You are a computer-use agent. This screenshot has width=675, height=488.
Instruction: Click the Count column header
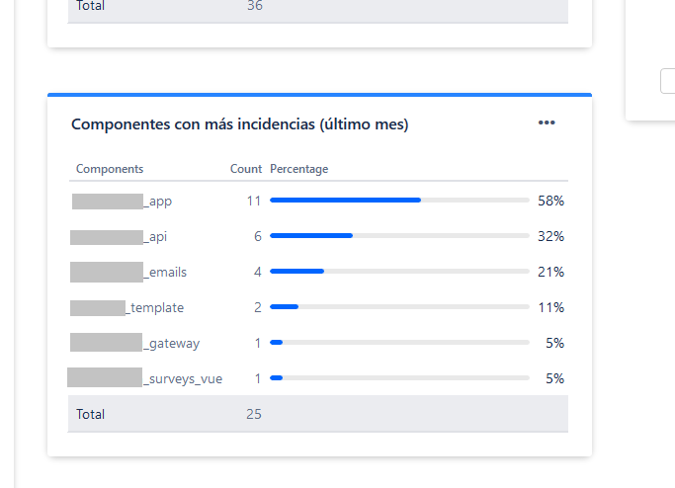246,169
